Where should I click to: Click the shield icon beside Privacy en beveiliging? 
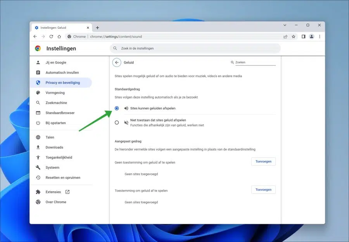[38, 83]
